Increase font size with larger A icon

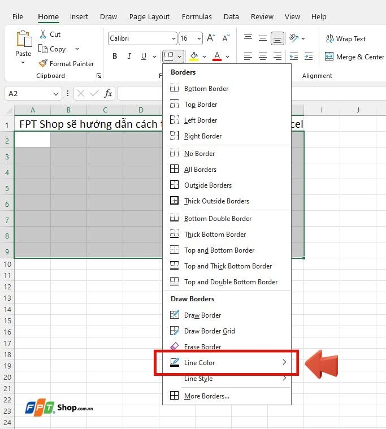click(211, 38)
